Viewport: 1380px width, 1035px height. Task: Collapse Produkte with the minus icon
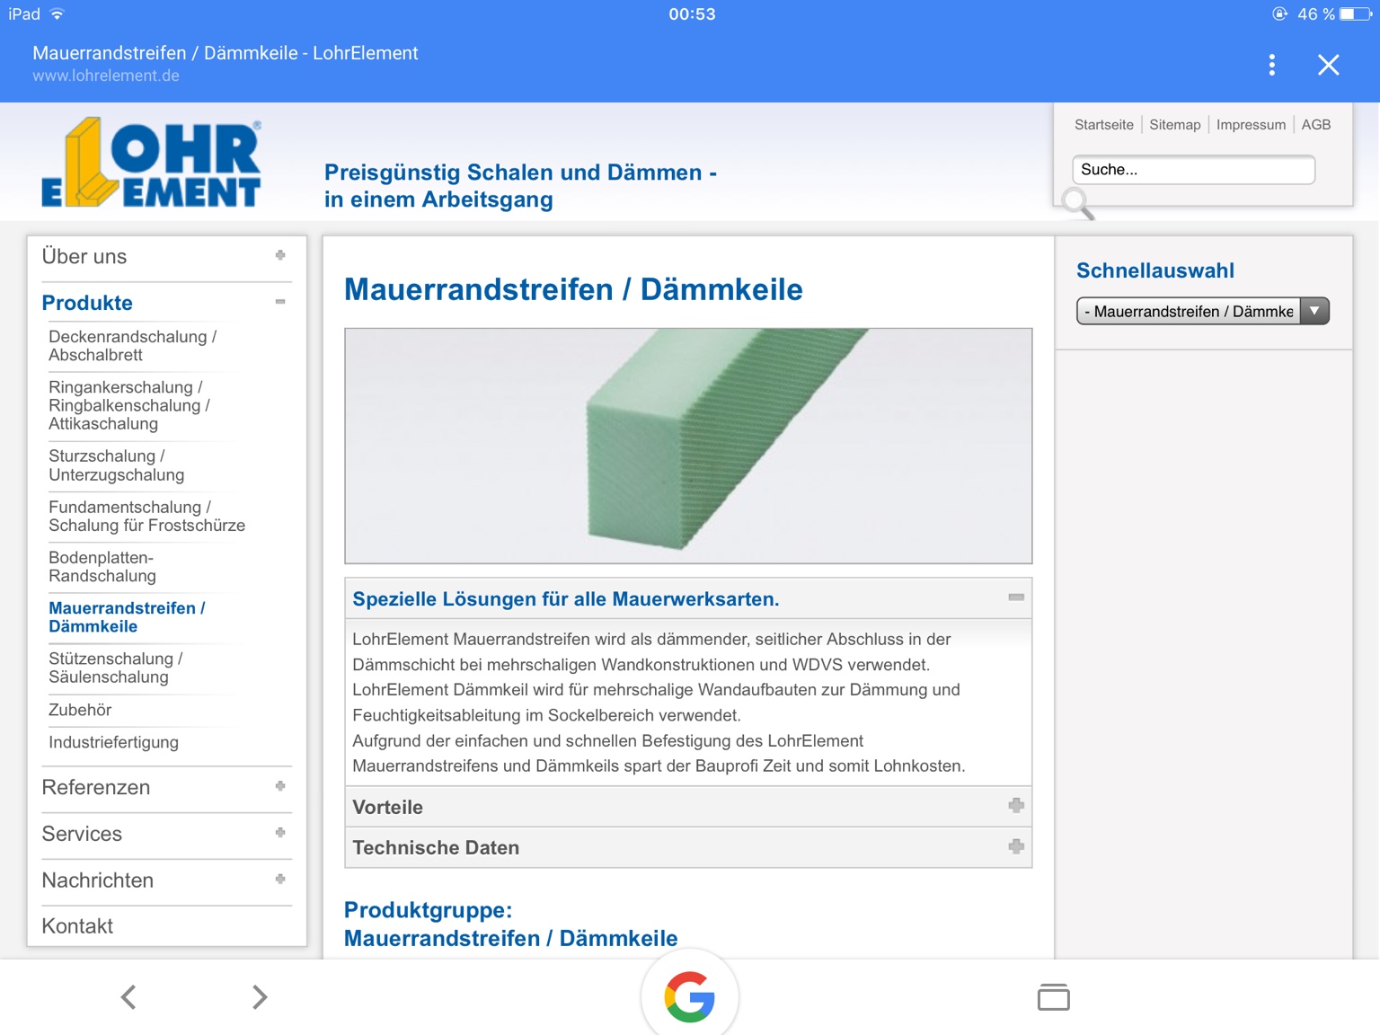pos(280,302)
